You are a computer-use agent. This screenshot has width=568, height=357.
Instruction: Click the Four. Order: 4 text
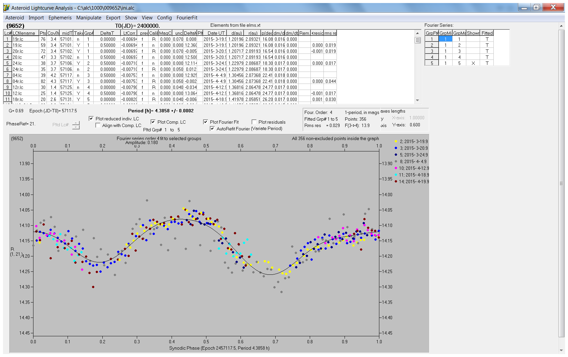318,112
